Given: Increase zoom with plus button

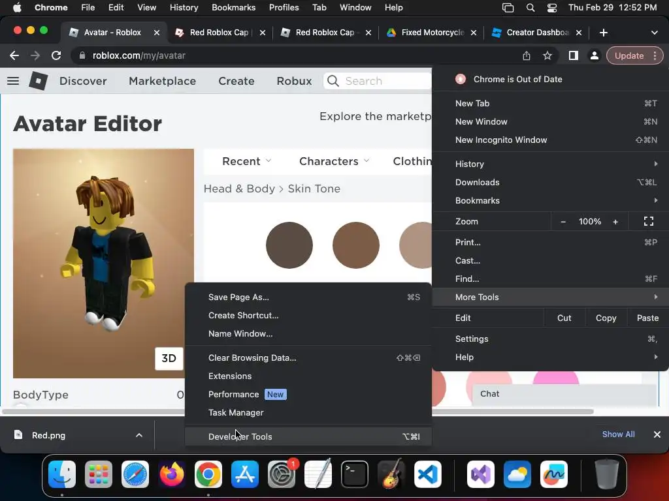Looking at the screenshot, I should [x=615, y=222].
